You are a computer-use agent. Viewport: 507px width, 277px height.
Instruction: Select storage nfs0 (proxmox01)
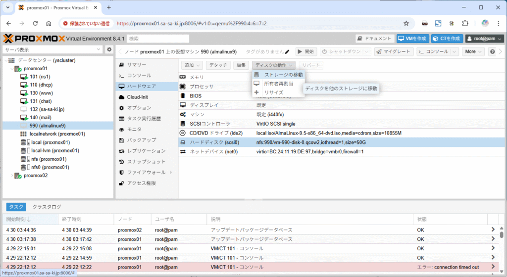click(50, 167)
